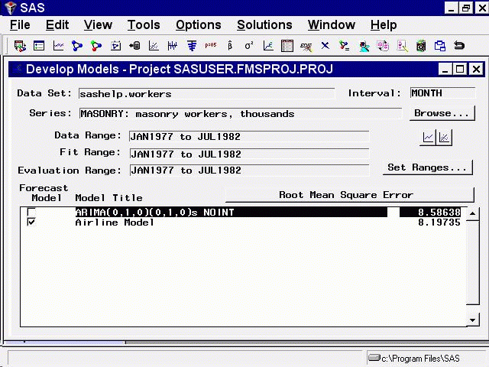Click the model list scroll down arrow
489x367 pixels.
coord(473,320)
